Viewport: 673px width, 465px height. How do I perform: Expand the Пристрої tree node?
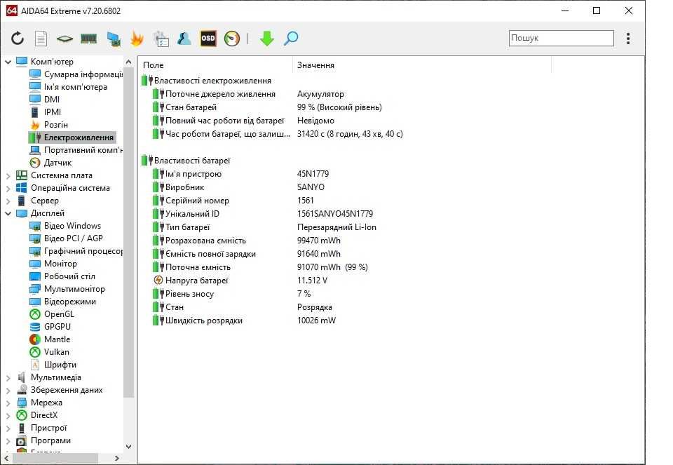[x=8, y=428]
